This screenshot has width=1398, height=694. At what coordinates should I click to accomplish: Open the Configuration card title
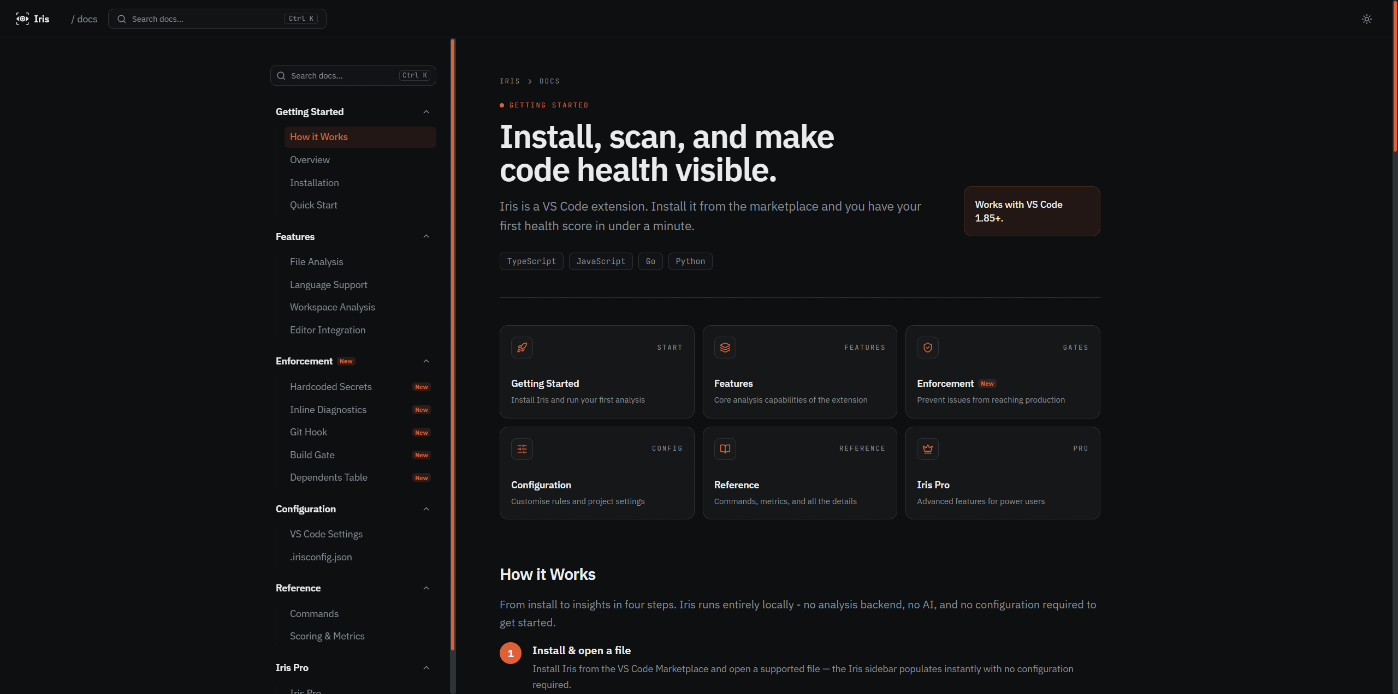pos(541,485)
